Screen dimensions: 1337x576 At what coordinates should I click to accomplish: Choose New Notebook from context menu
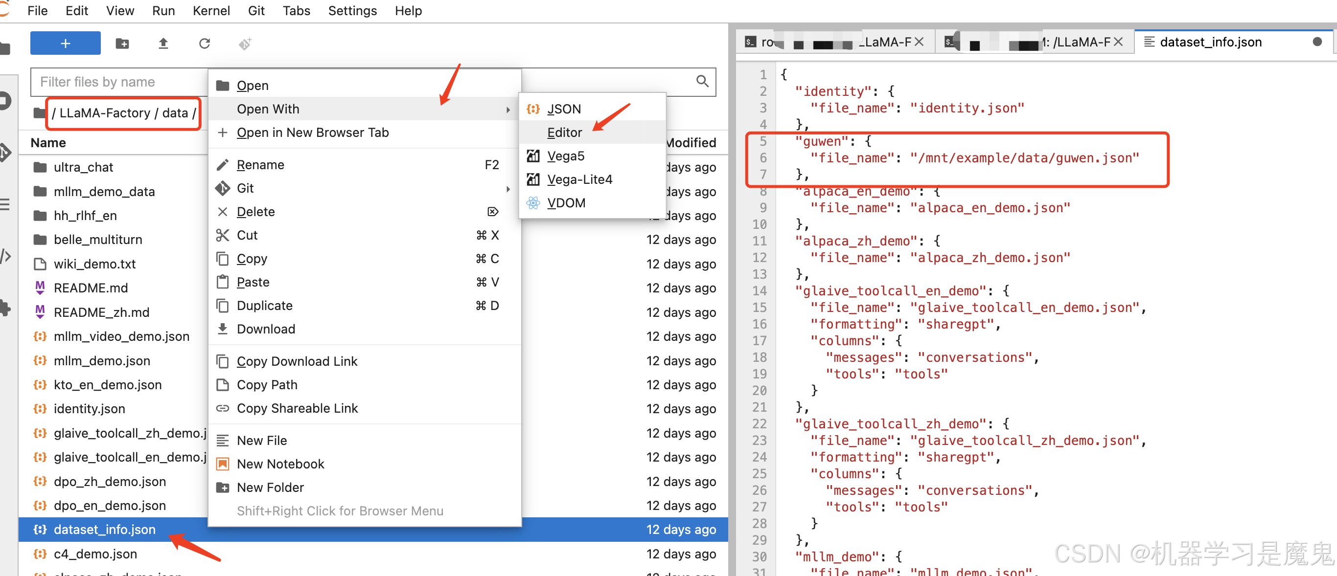pos(365,464)
